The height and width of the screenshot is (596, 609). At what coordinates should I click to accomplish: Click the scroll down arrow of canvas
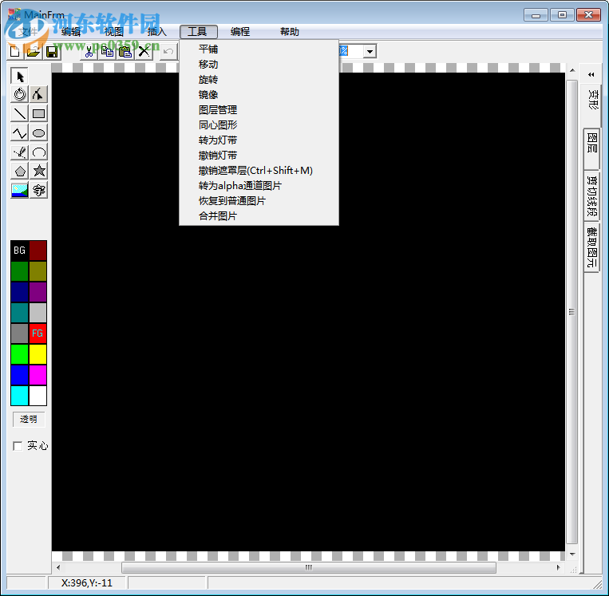[572, 554]
